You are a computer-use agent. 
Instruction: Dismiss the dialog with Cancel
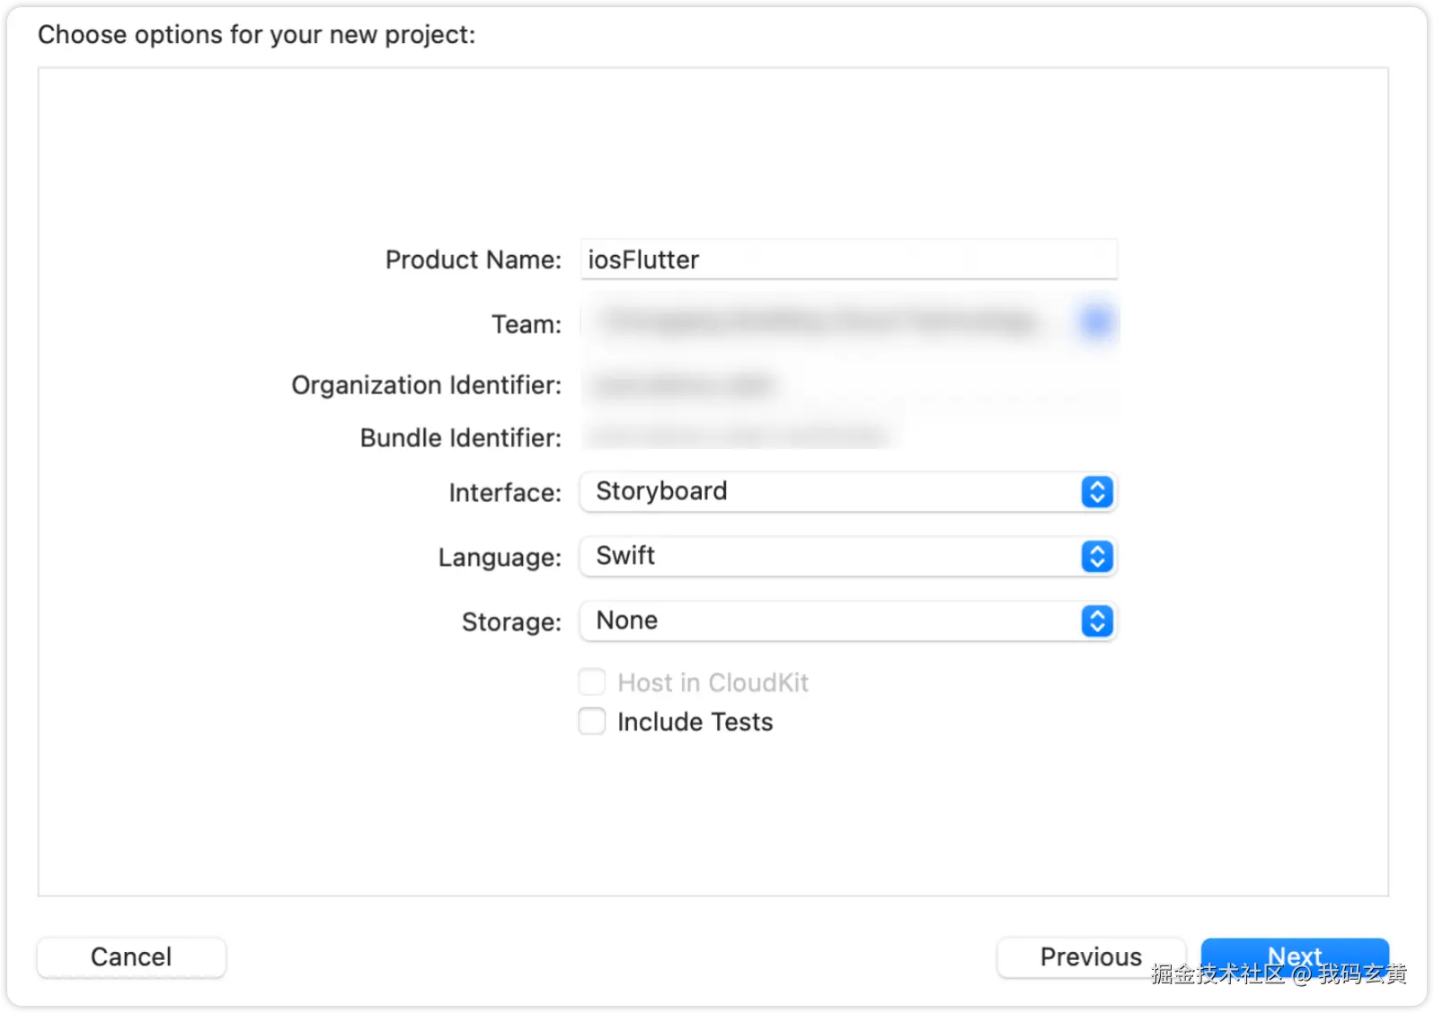point(131,957)
